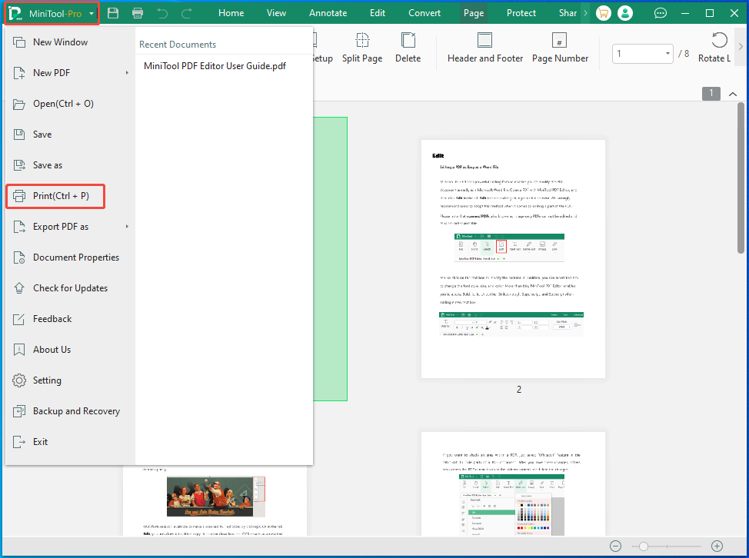Switch to the View tab
The image size is (749, 558).
[x=276, y=13]
